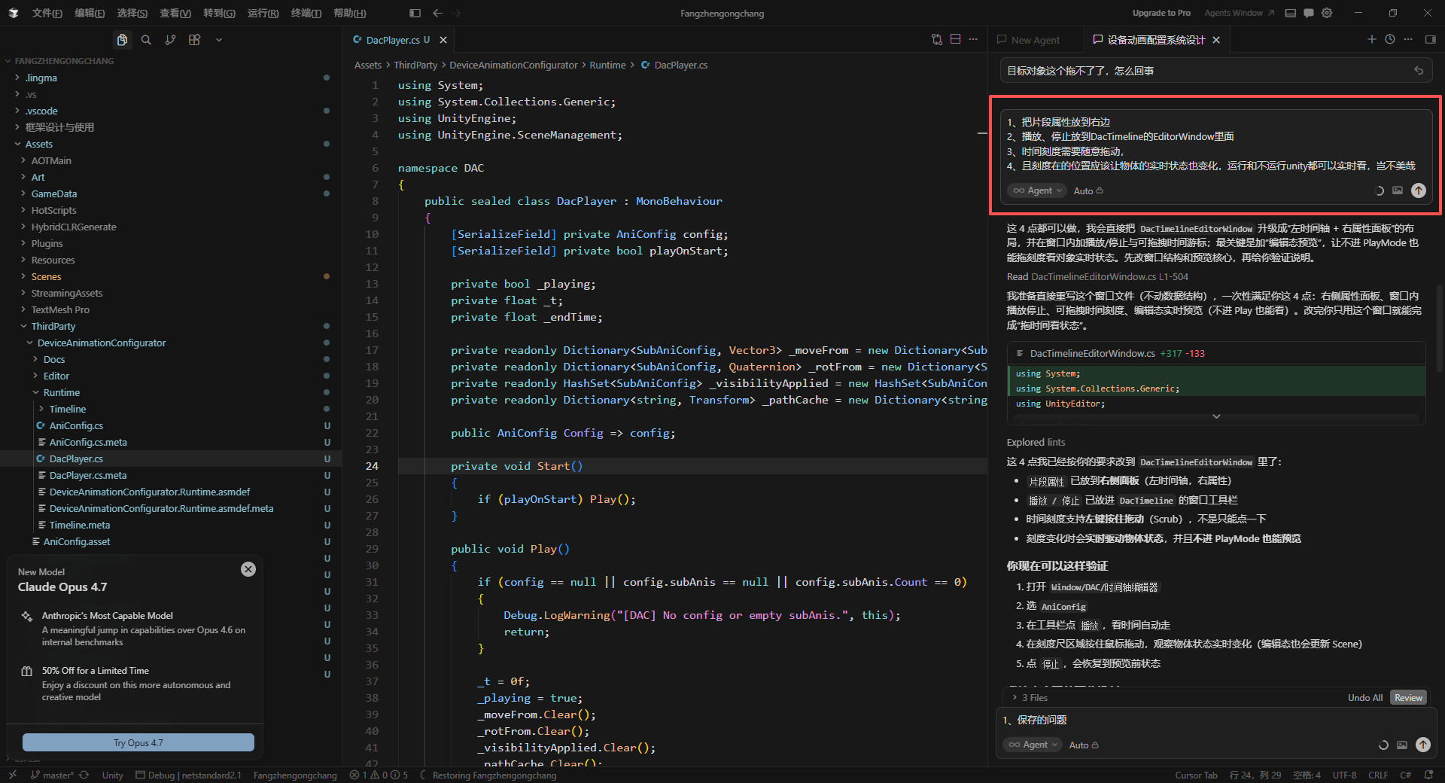Open the errors and warnings status indicator
This screenshot has width=1445, height=783.
(379, 775)
